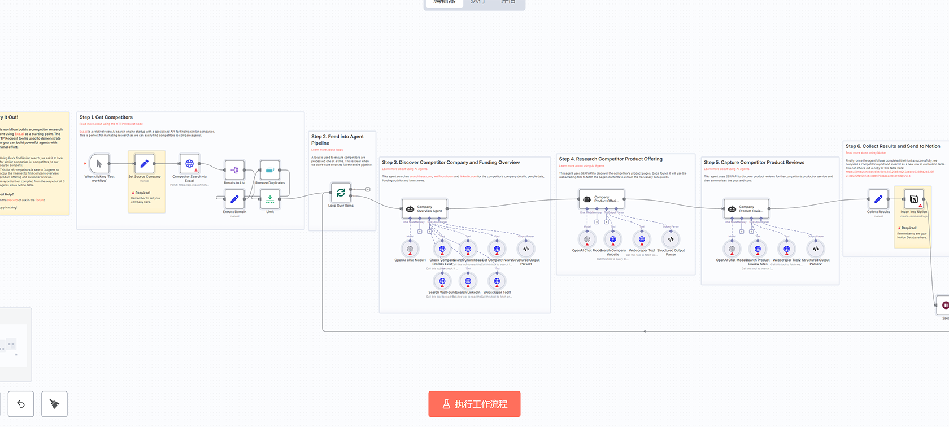The height and width of the screenshot is (427, 949).
Task: Click the plus on Loop Over Items done output
Action: [368, 189]
